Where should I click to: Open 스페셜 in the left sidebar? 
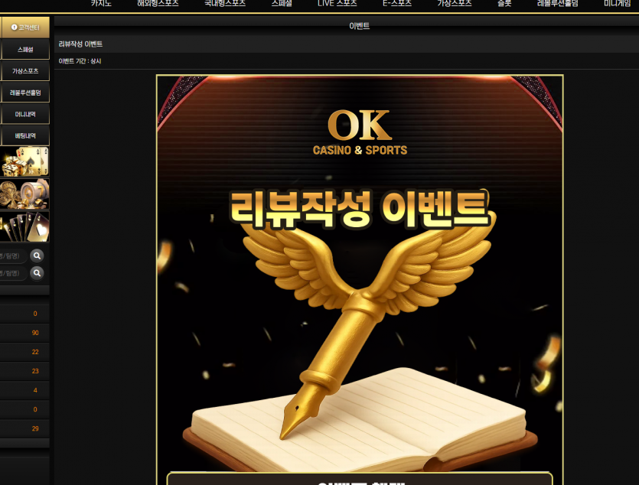tap(24, 49)
